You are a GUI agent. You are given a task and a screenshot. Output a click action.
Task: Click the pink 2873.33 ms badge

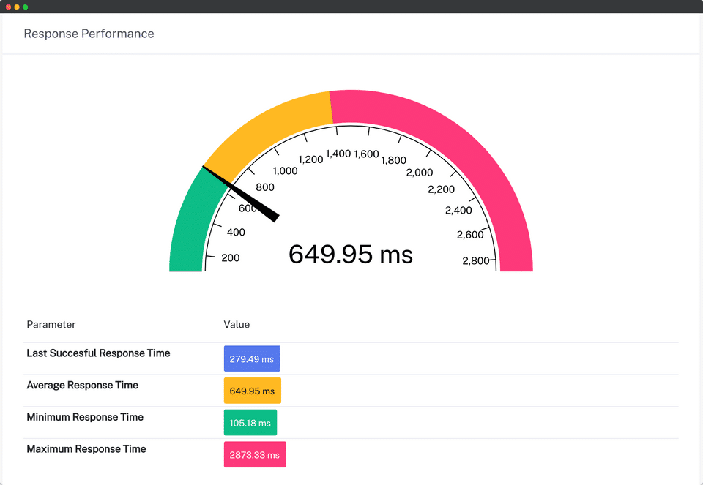click(x=255, y=454)
